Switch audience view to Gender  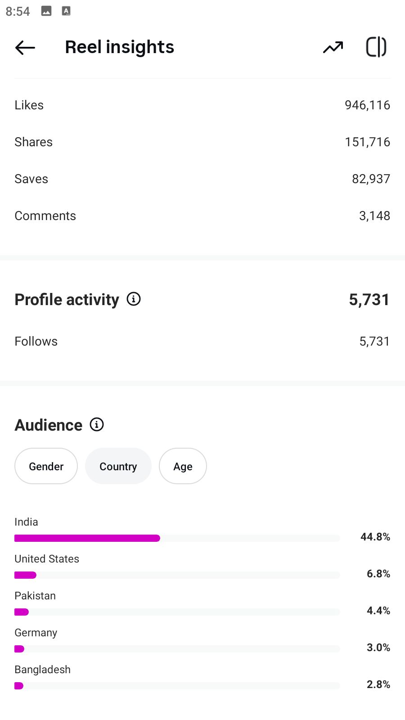pos(46,466)
